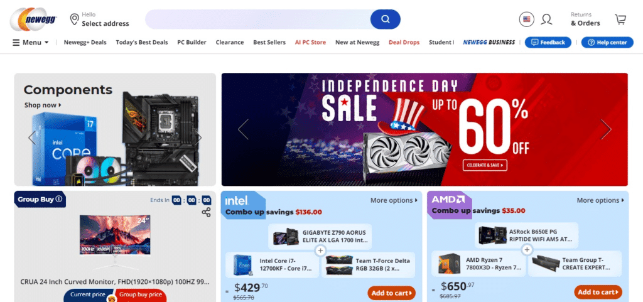The width and height of the screenshot is (643, 302).
Task: Add AMD combo to cart
Action: click(598, 292)
